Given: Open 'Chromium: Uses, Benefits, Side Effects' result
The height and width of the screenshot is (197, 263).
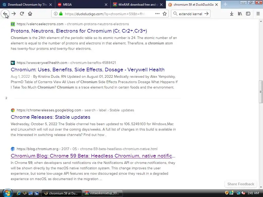Looking at the screenshot, I should click(88, 70).
